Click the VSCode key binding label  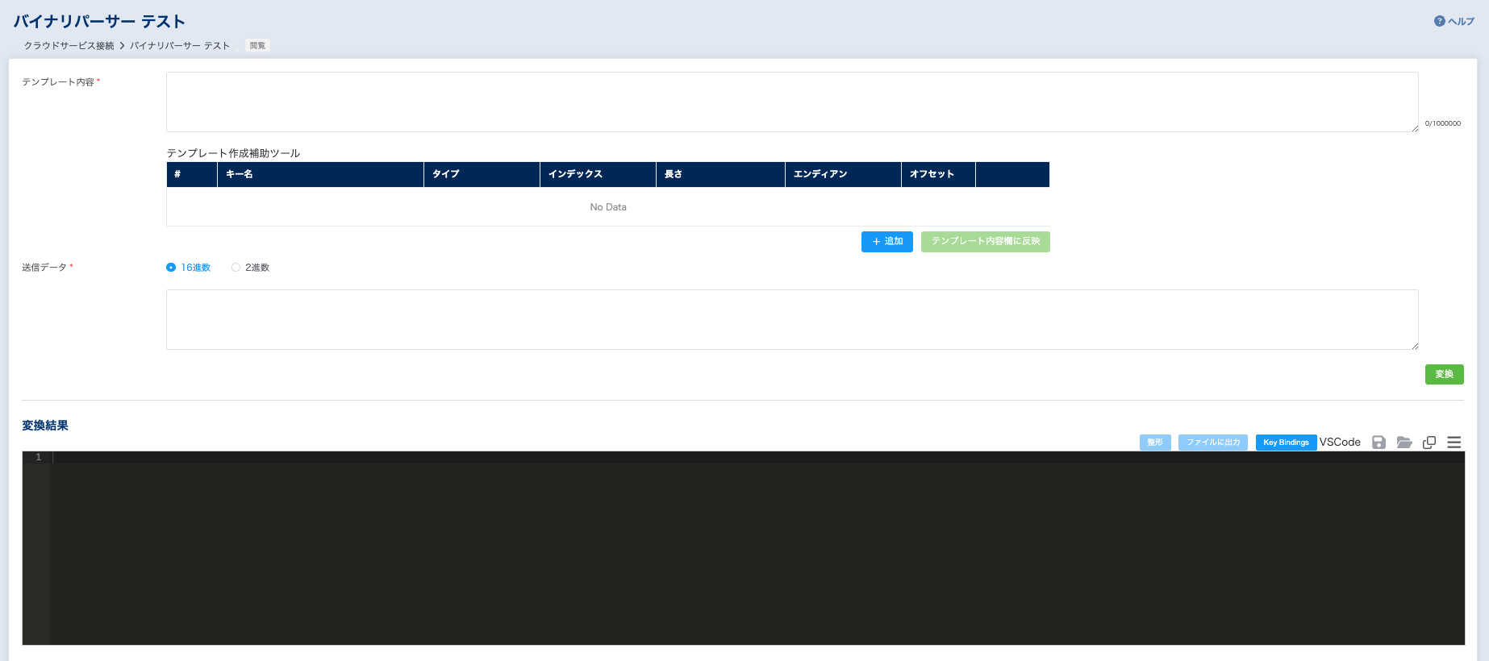coord(1340,443)
